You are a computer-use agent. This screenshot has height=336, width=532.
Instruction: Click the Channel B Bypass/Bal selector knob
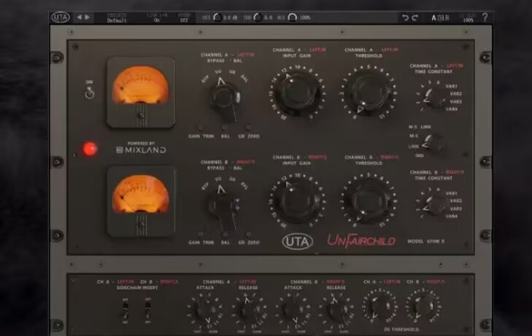tap(224, 206)
